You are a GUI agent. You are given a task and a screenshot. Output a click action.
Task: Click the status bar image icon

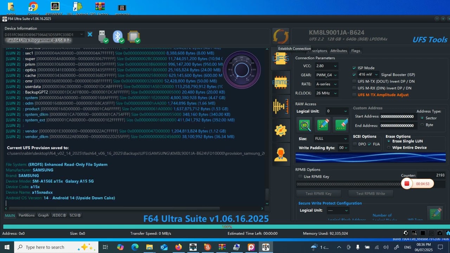click(414, 233)
